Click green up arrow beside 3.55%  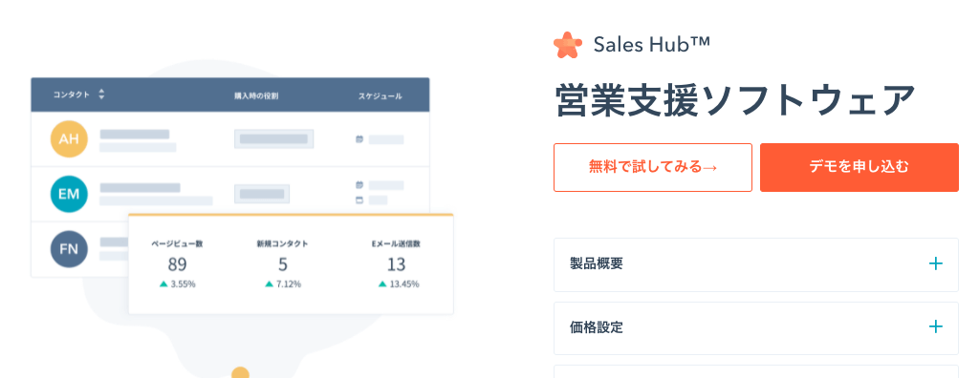(x=163, y=283)
